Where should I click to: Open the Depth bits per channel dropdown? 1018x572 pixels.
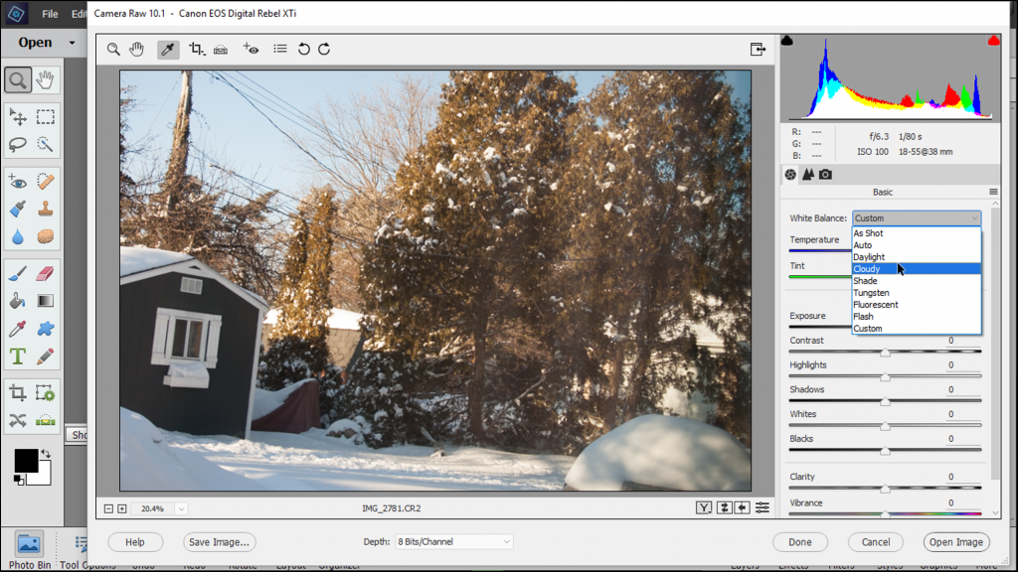coord(453,542)
